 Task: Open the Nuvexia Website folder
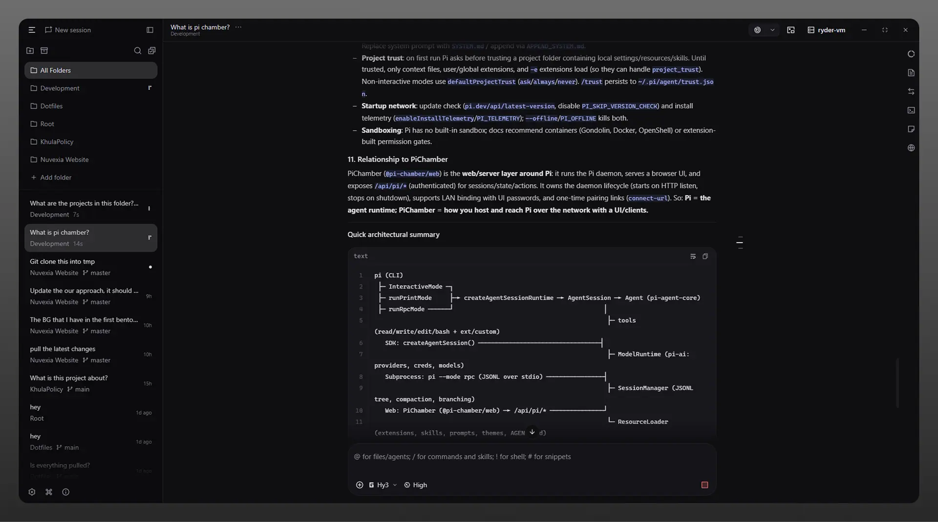tap(91, 160)
